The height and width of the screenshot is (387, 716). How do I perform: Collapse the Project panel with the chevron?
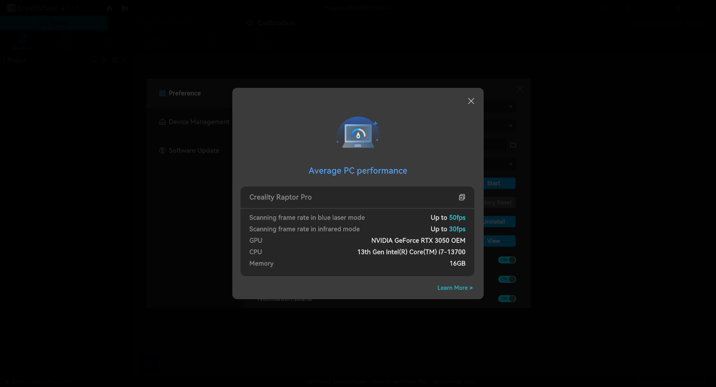pos(125,60)
